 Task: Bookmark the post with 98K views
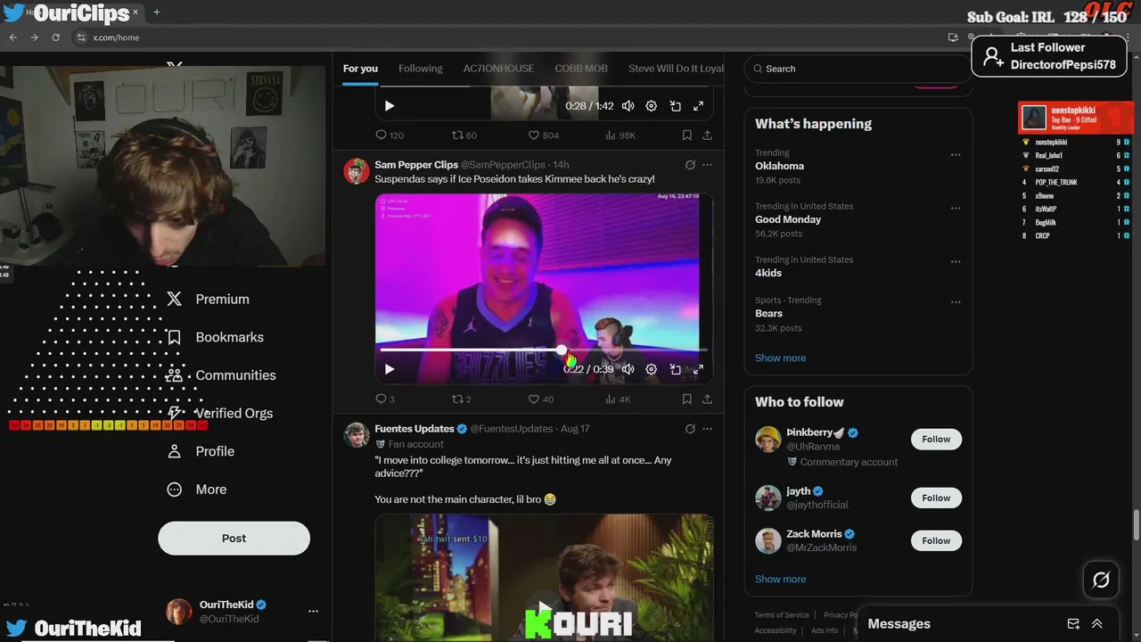coord(687,136)
